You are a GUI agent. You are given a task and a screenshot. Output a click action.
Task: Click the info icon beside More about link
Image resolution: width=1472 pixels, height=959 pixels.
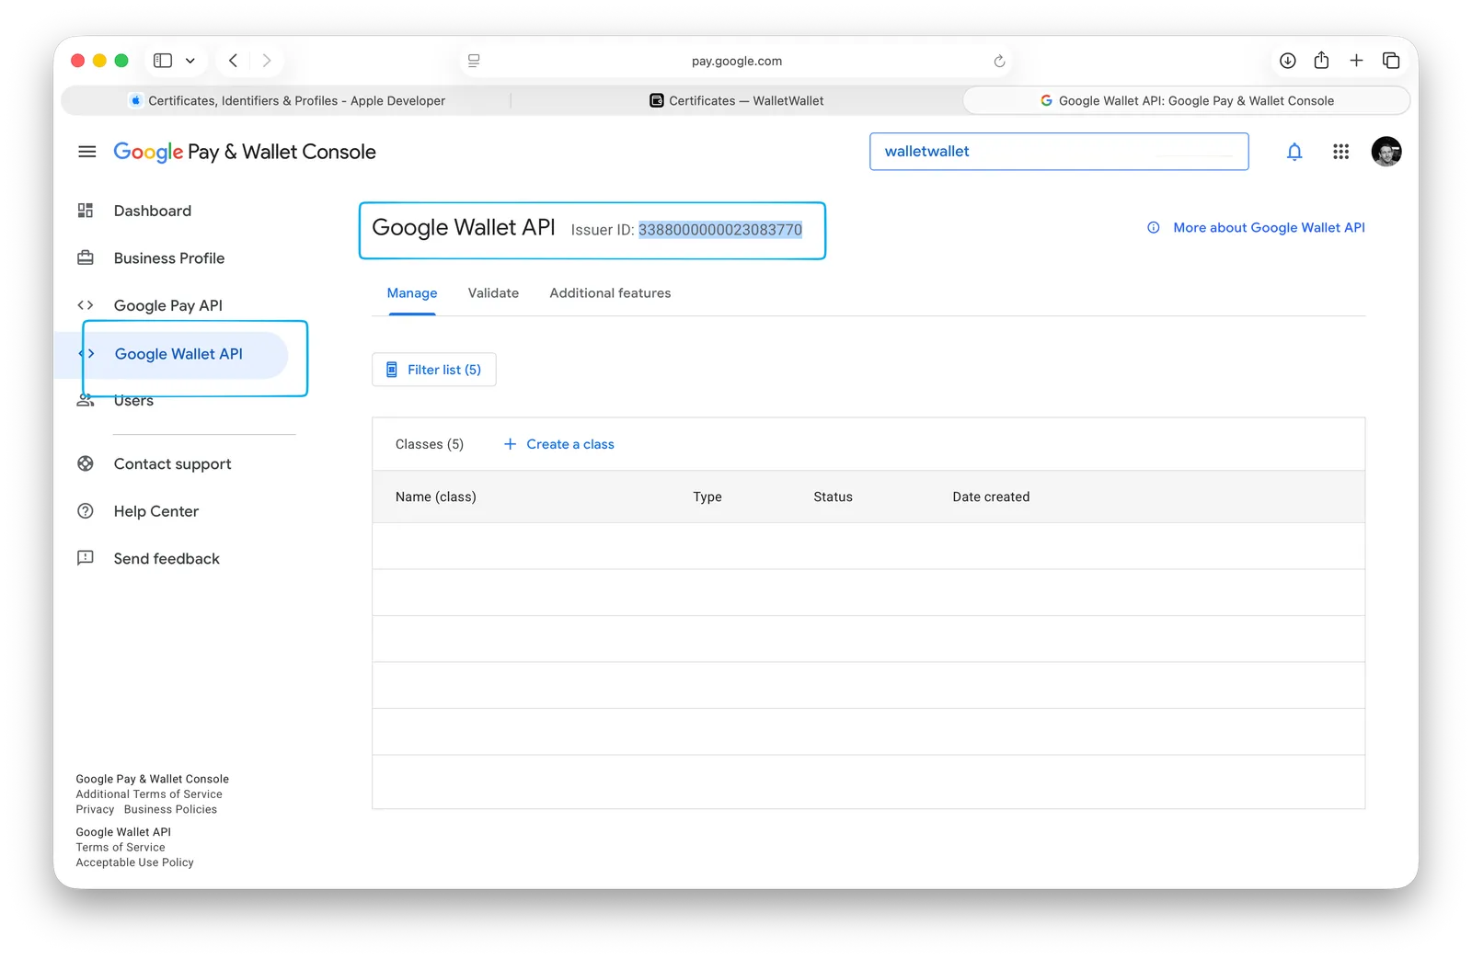pyautogui.click(x=1154, y=227)
